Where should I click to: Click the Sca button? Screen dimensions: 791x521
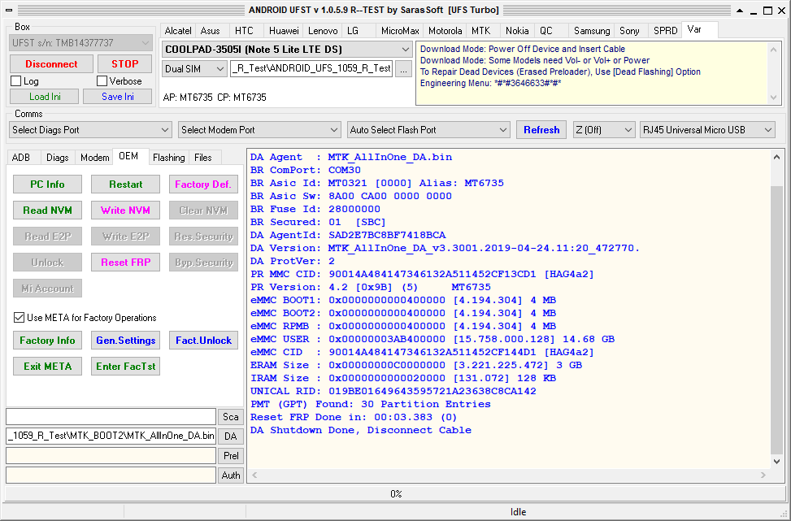tap(231, 417)
